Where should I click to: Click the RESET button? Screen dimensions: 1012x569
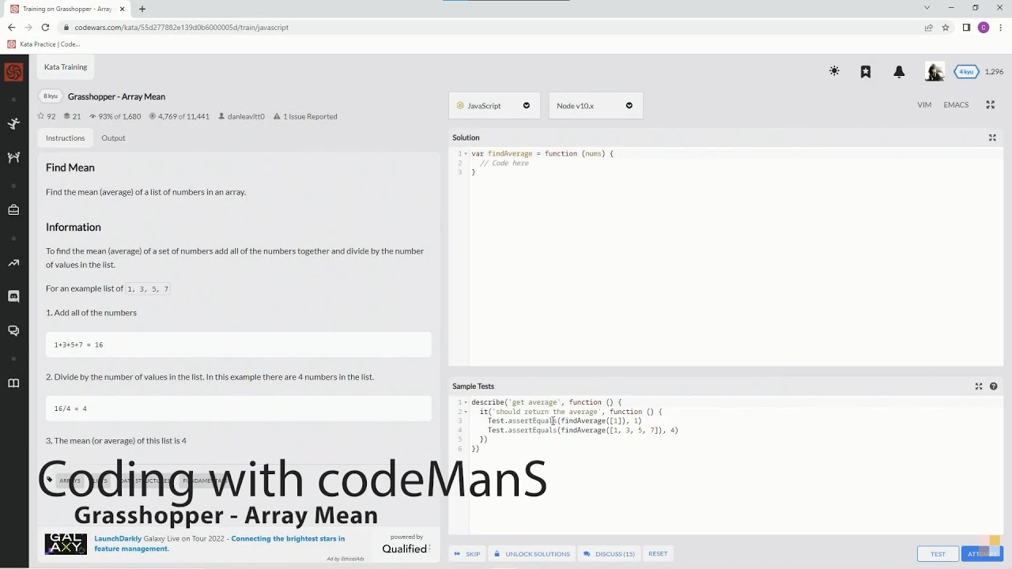tap(658, 554)
